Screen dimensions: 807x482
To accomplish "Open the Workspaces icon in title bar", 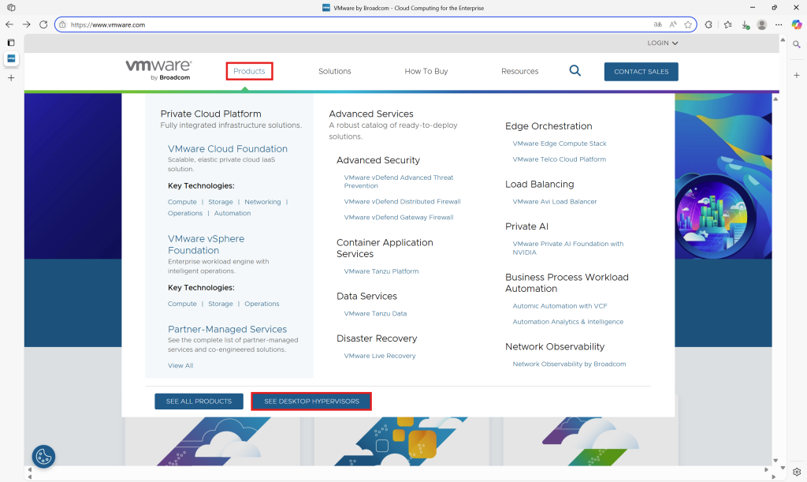I will click(x=11, y=8).
